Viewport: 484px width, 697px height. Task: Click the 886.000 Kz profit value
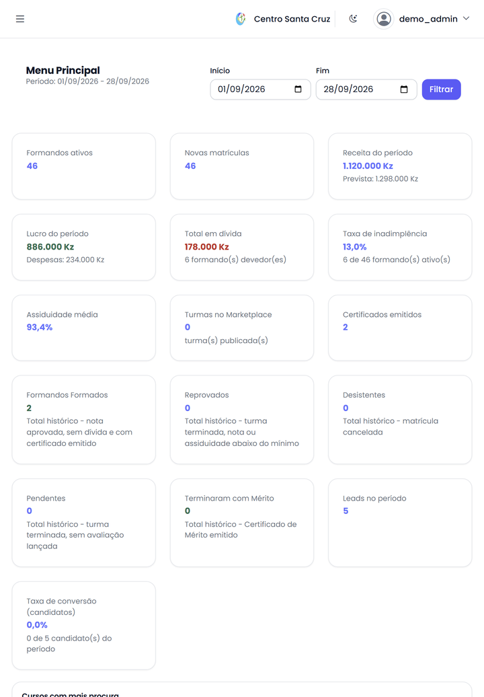tap(50, 247)
